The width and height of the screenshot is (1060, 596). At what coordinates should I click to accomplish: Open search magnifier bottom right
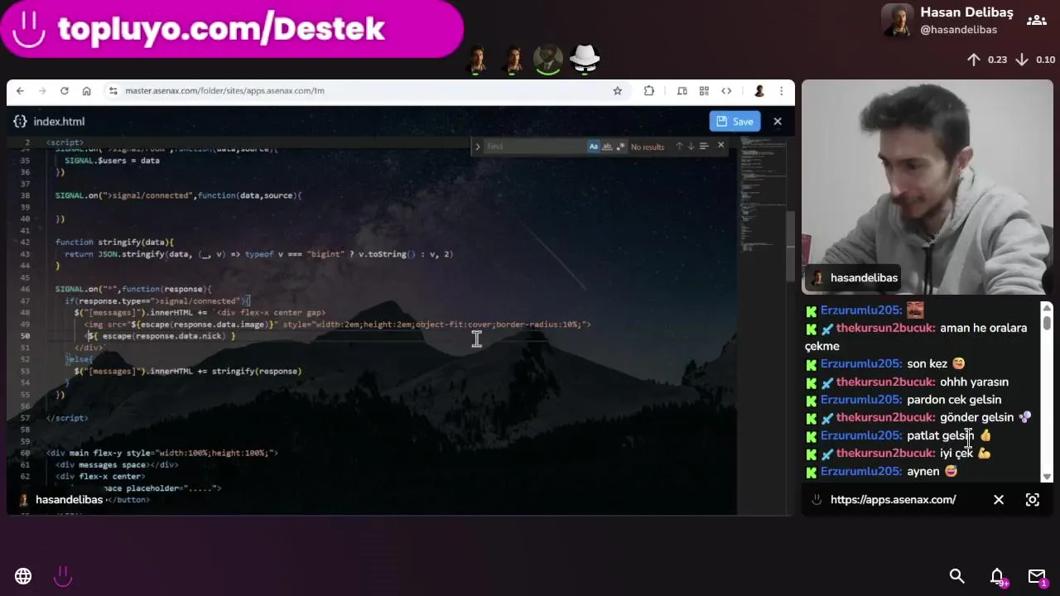pyautogui.click(x=956, y=576)
